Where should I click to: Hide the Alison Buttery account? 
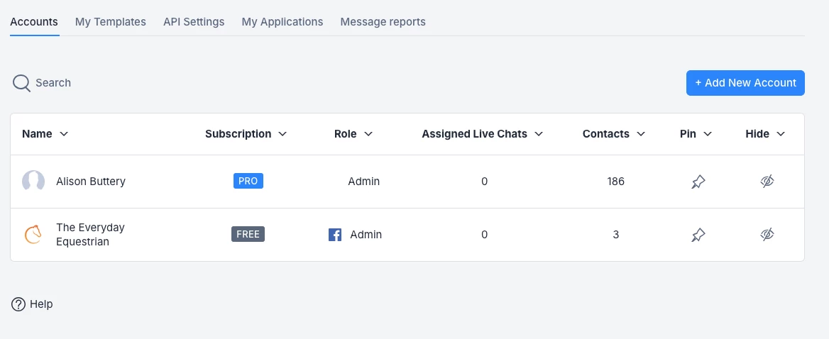click(767, 182)
